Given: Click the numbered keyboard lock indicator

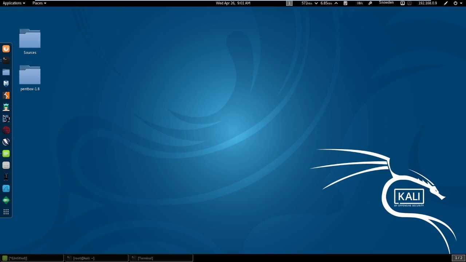Looking at the screenshot, I should tap(403, 3).
